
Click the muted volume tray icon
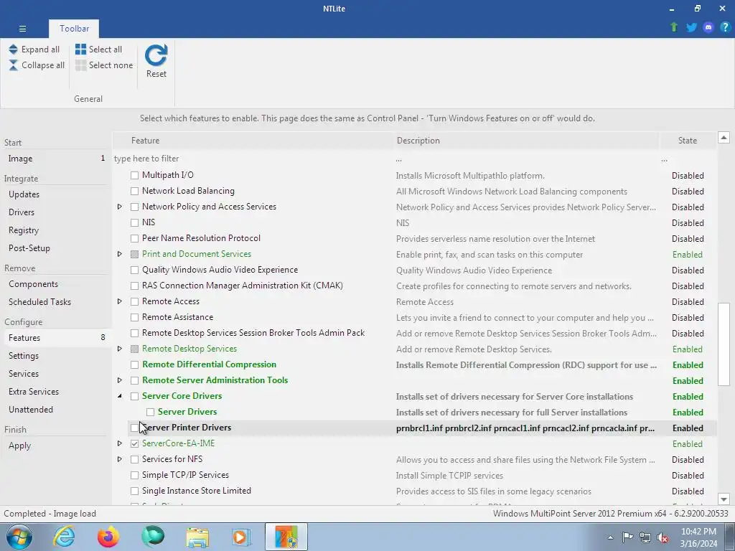[x=663, y=537]
